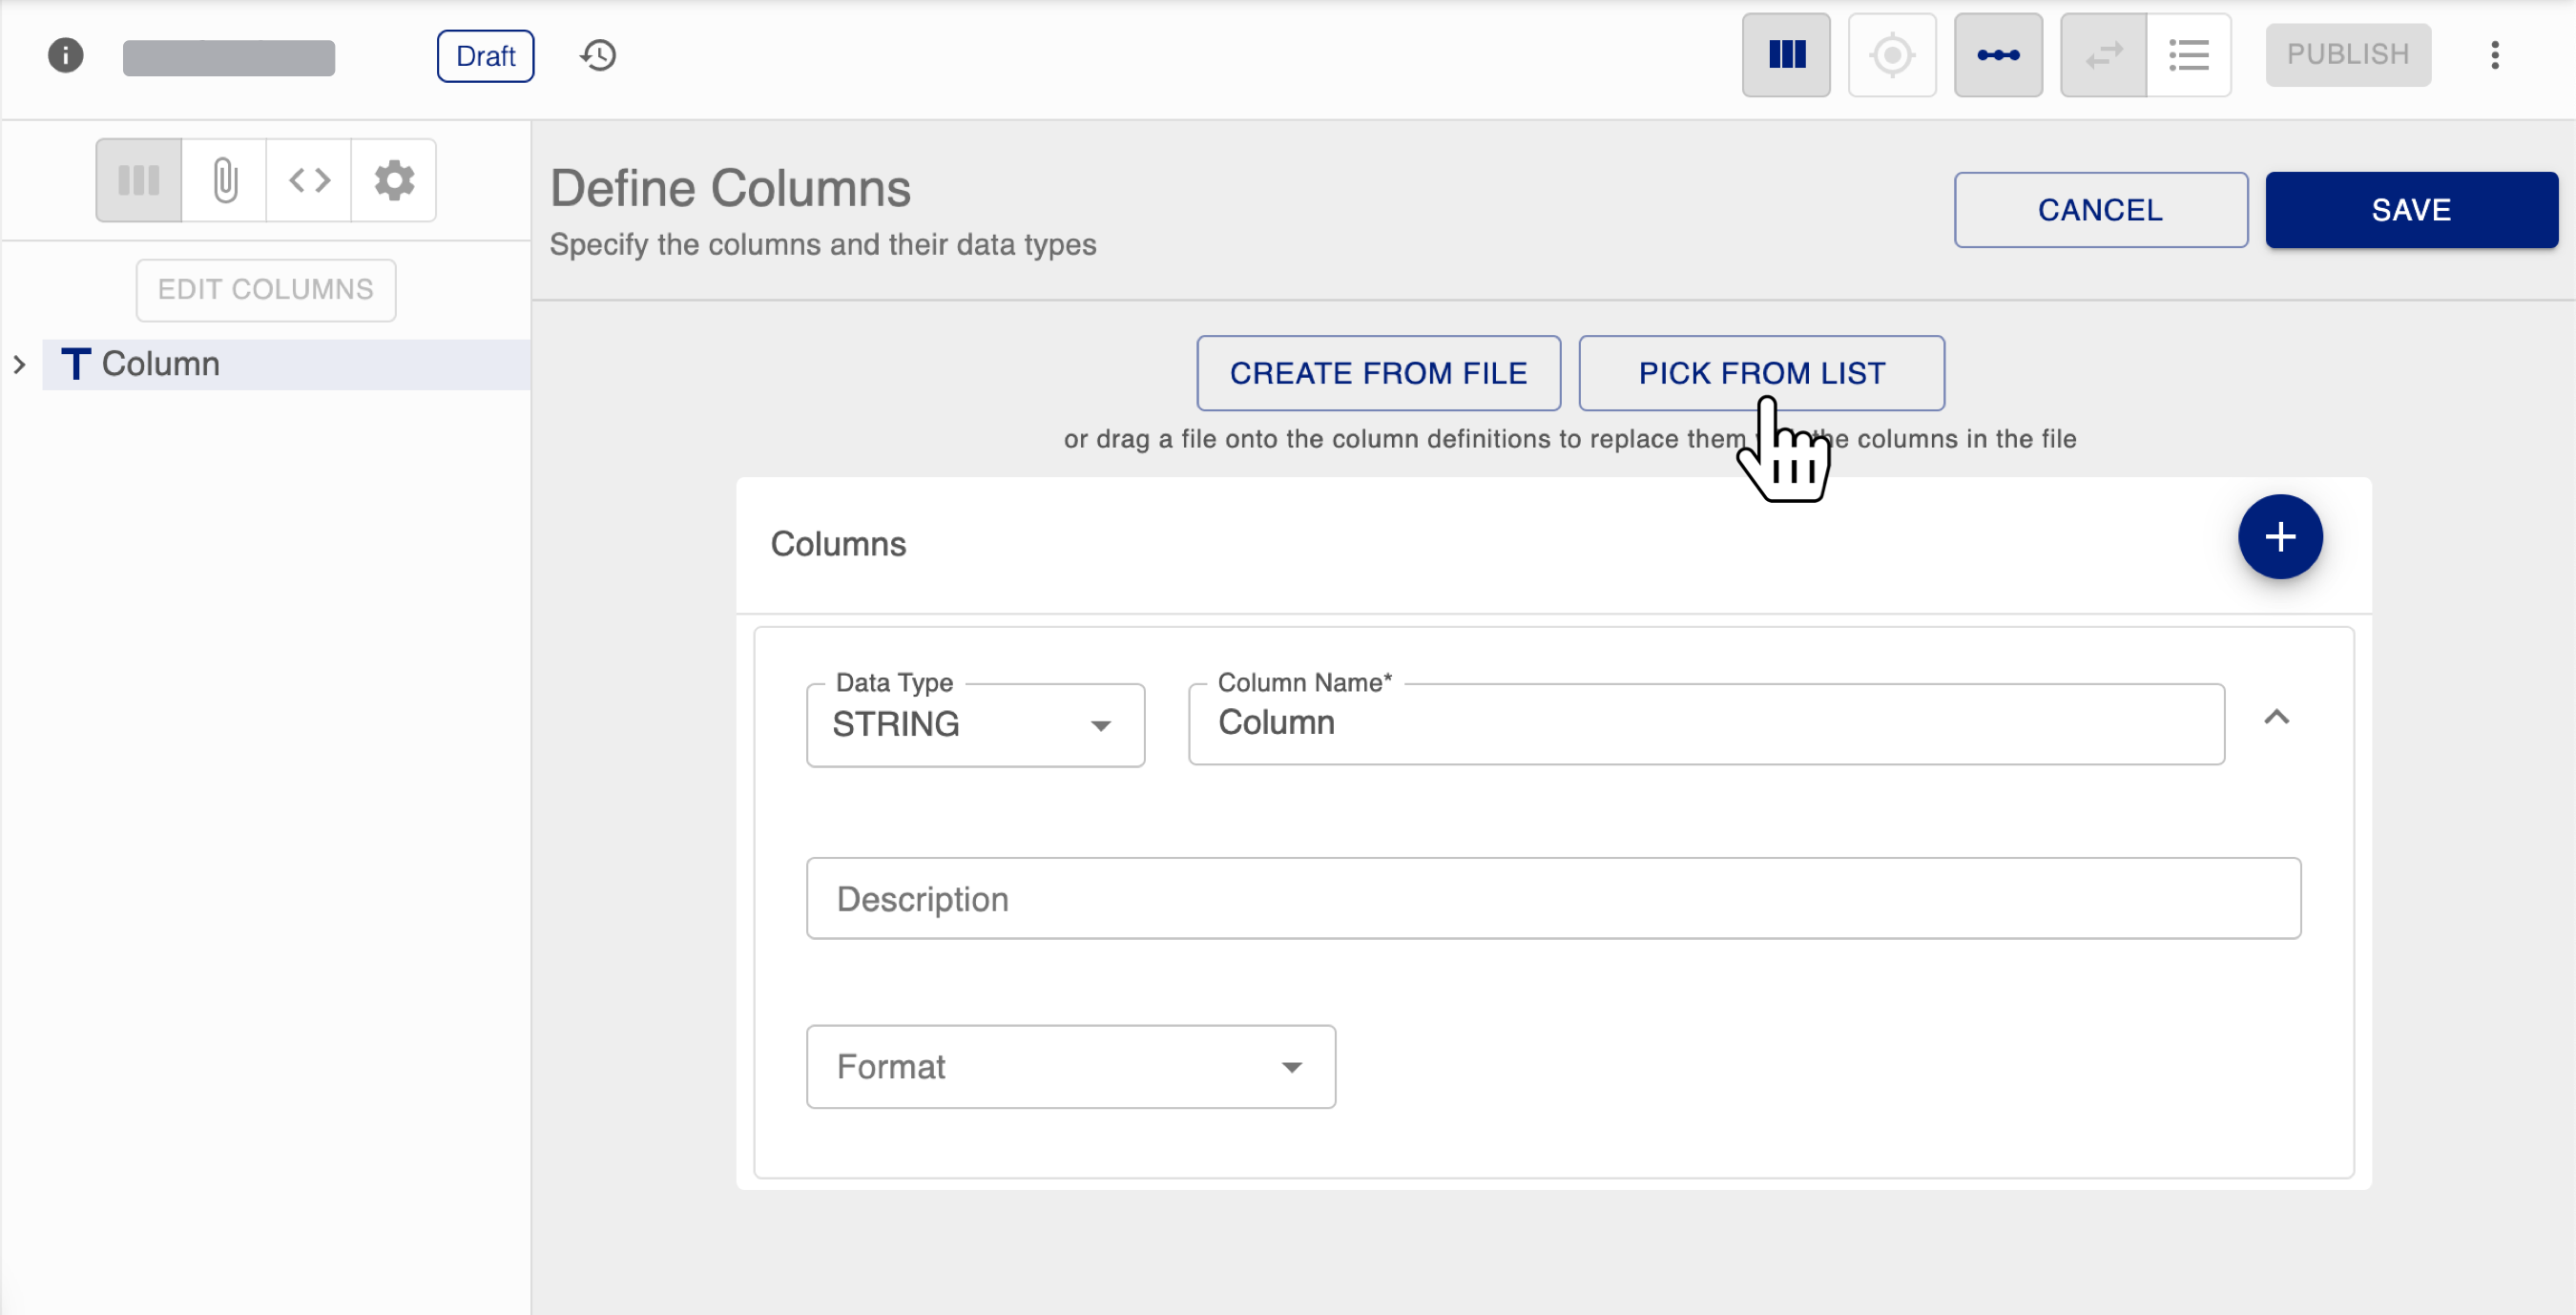Click the target crosshair icon
This screenshot has height=1315, width=2576.
[1892, 55]
